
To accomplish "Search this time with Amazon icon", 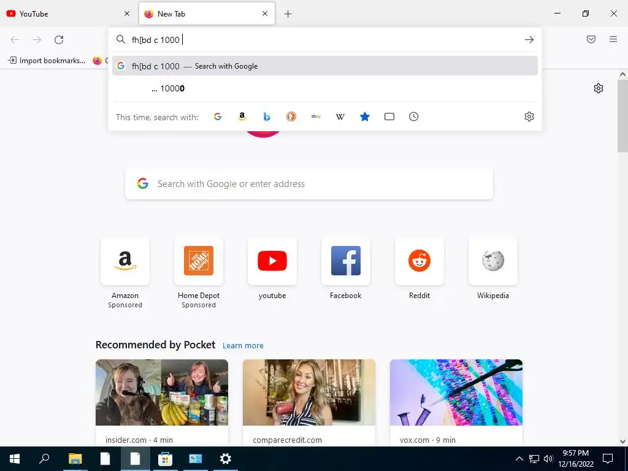I will coord(242,117).
